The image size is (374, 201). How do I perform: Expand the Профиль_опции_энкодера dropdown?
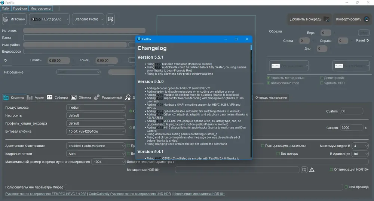(x=96, y=123)
